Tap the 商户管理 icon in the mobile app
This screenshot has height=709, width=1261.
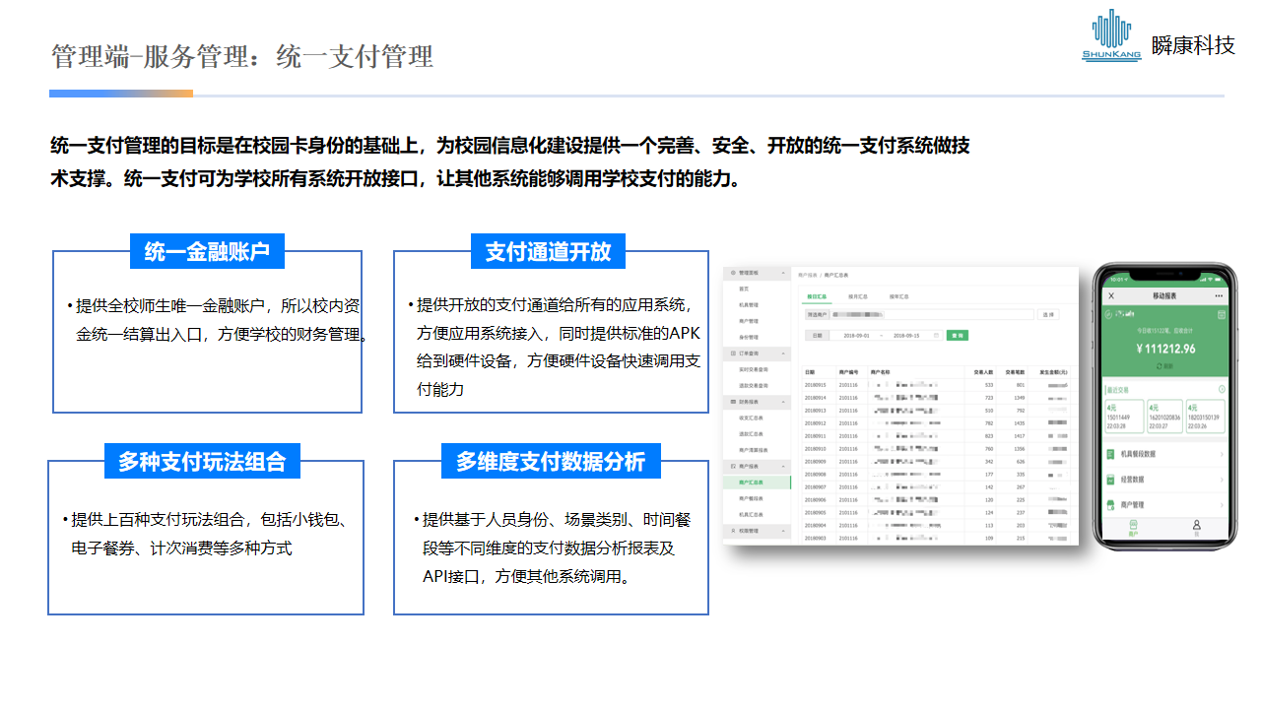(x=1108, y=503)
